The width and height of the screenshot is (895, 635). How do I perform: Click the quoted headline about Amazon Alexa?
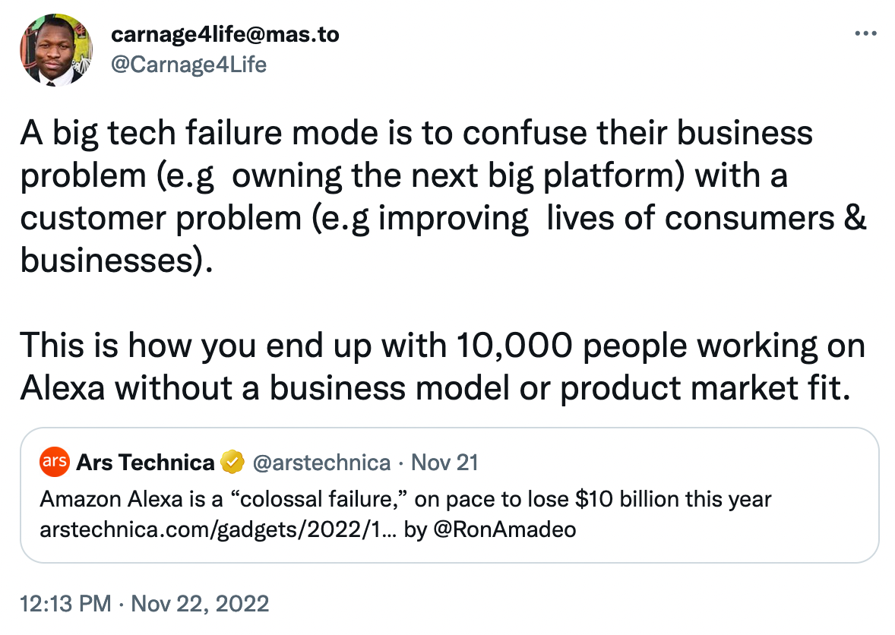(x=405, y=499)
